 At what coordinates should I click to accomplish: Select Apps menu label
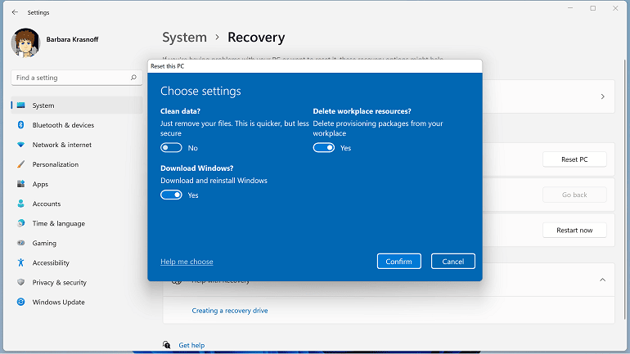point(40,184)
